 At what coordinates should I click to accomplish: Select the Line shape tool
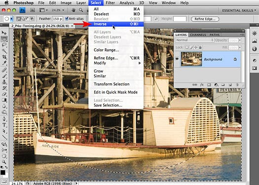coord(4,137)
